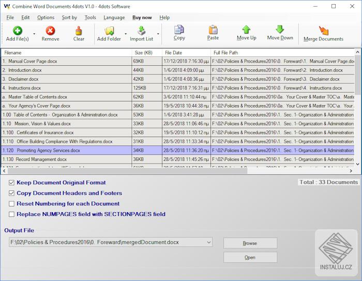Select row '1.00 Table of Contents - Organization & Administration.docx'

[x=178, y=114]
